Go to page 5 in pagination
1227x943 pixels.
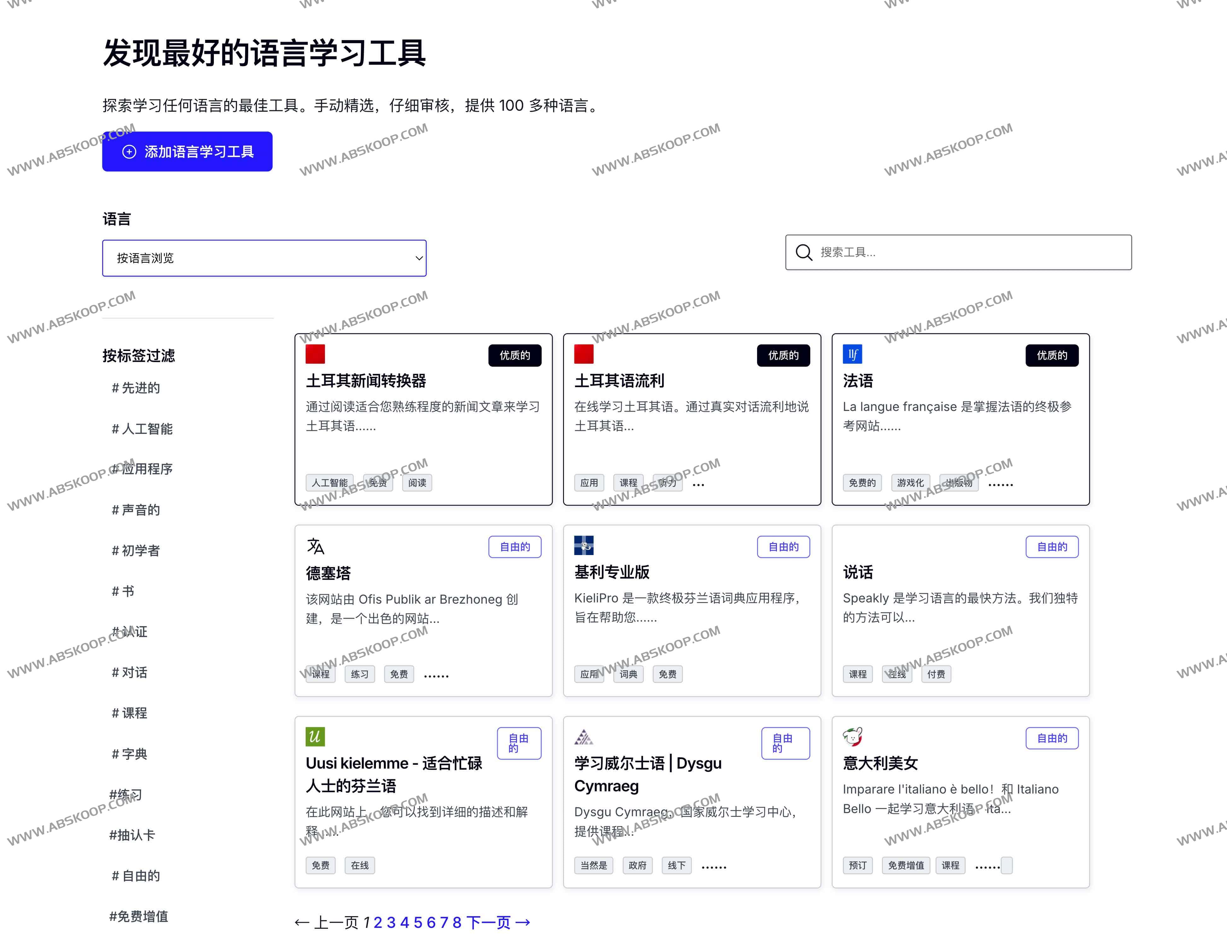coord(418,922)
